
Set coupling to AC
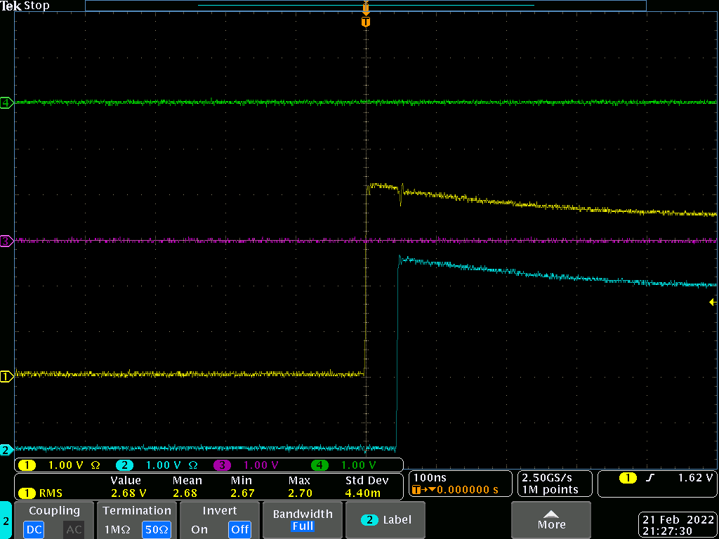click(x=74, y=529)
